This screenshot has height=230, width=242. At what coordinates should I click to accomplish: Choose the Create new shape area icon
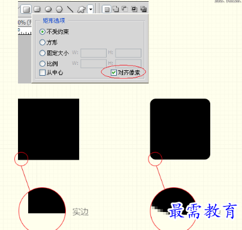coord(107,9)
